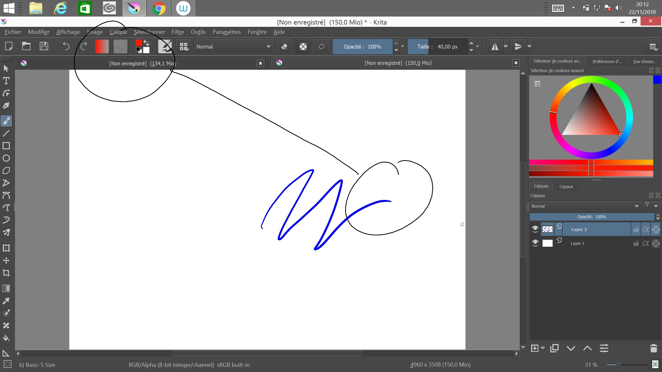Select the Crop tool
This screenshot has height=372, width=662.
click(6, 273)
